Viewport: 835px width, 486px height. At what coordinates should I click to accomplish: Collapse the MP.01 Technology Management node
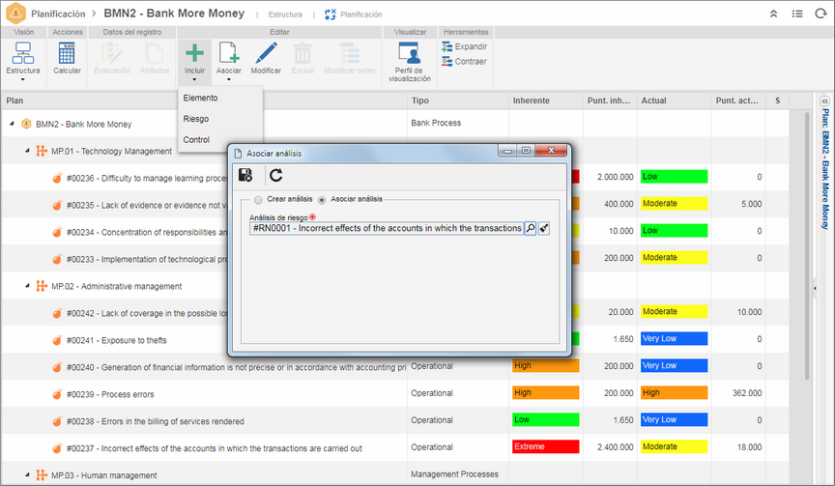tap(27, 151)
